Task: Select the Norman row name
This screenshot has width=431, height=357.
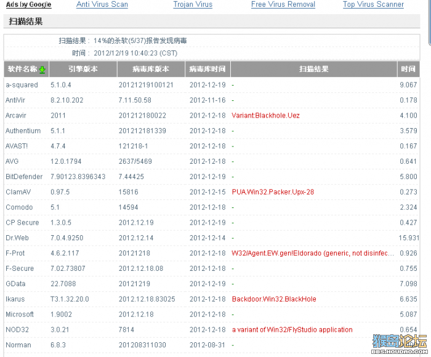Action: 18,345
